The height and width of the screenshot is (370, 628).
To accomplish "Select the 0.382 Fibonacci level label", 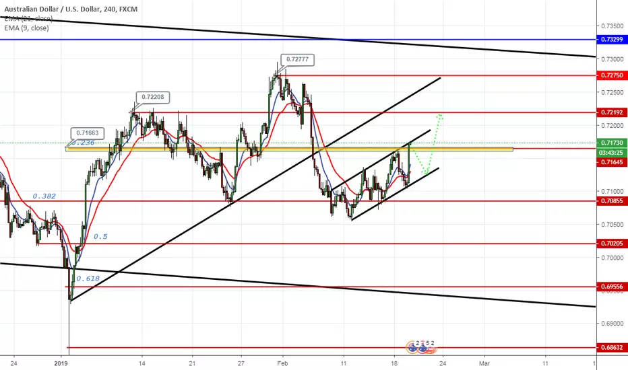I will pos(44,196).
